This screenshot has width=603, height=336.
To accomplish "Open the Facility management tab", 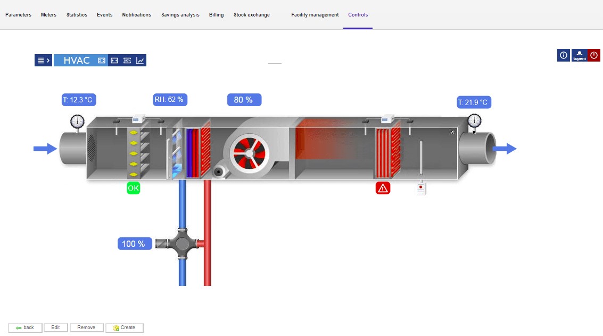I will point(315,15).
